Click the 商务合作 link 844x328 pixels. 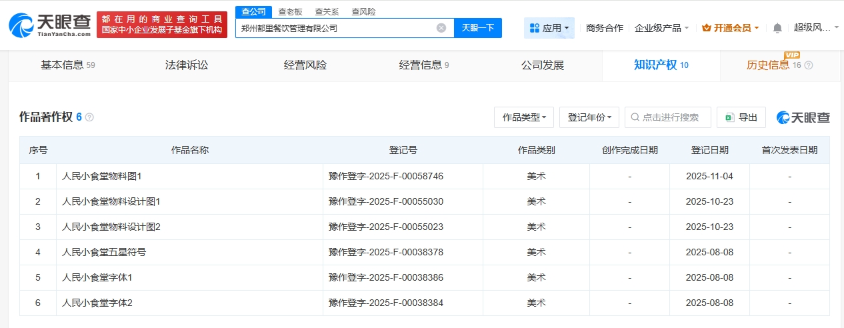click(604, 28)
